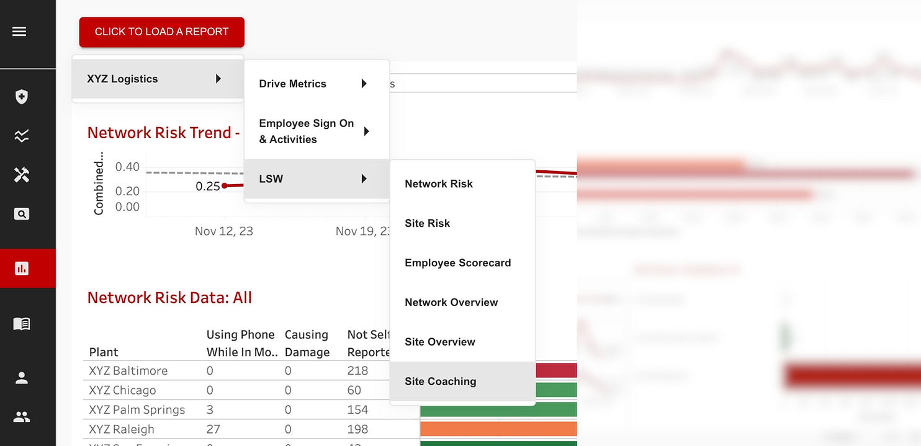The width and height of the screenshot is (921, 446).
Task: Open the people group sidebar icon
Action: [22, 417]
